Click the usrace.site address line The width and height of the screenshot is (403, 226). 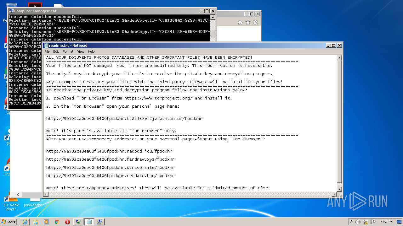110,168
